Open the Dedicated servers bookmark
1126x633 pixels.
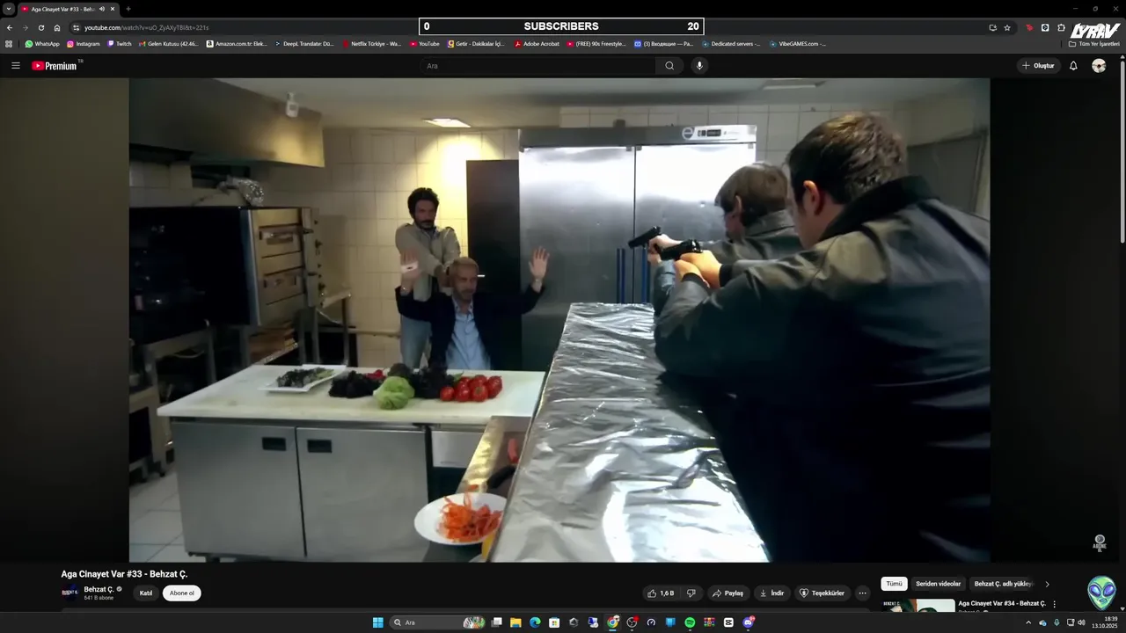tap(731, 43)
